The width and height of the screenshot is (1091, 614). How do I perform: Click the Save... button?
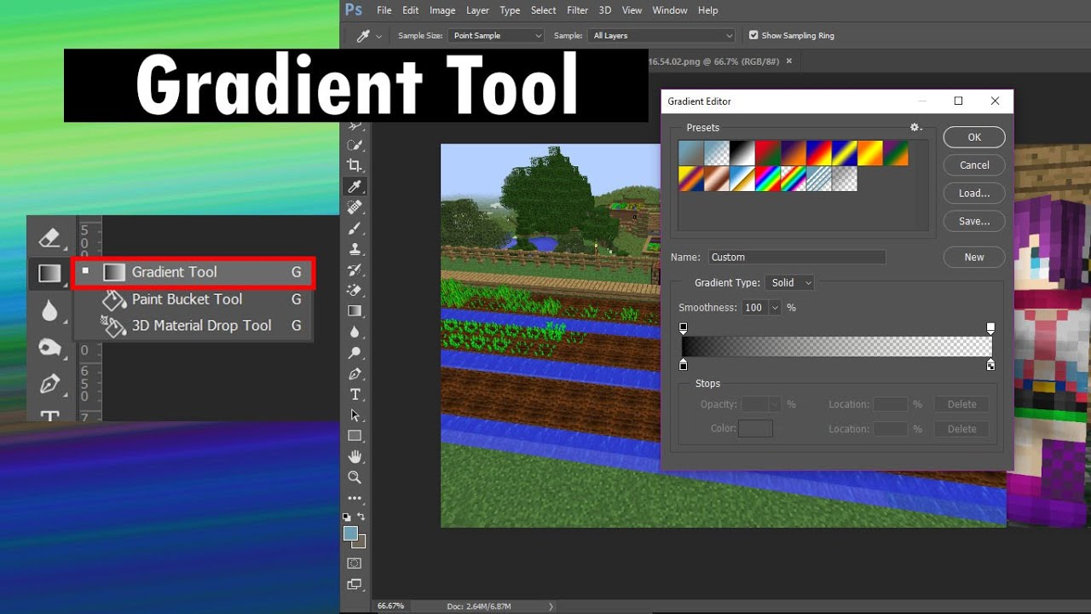point(974,222)
